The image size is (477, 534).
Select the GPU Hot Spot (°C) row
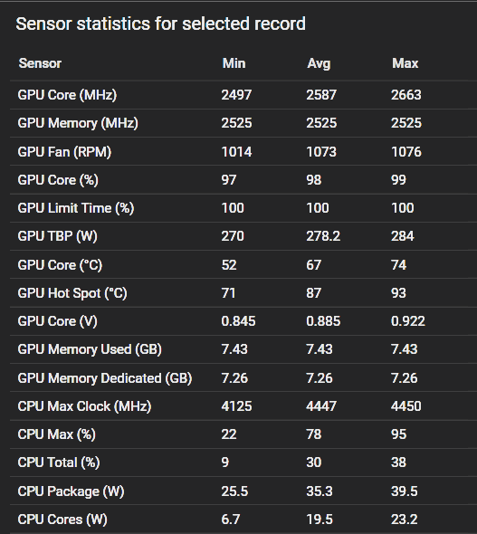pos(243,293)
